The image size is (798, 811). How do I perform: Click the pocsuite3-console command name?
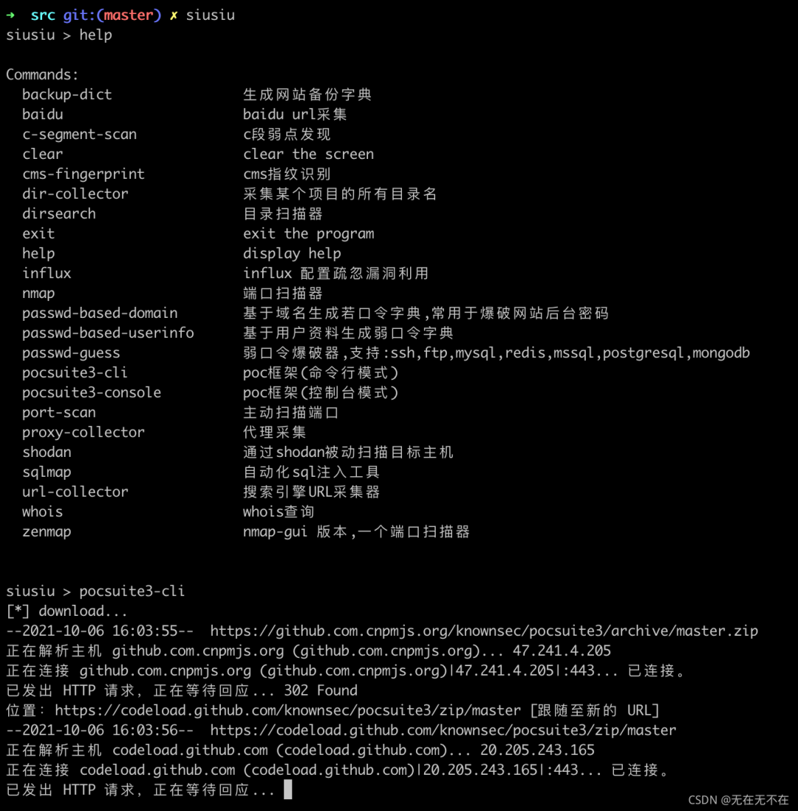coord(92,393)
